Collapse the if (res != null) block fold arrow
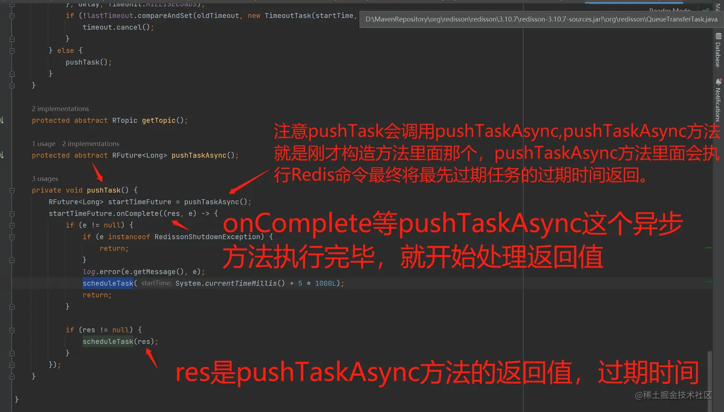724x412 pixels. [x=11, y=330]
